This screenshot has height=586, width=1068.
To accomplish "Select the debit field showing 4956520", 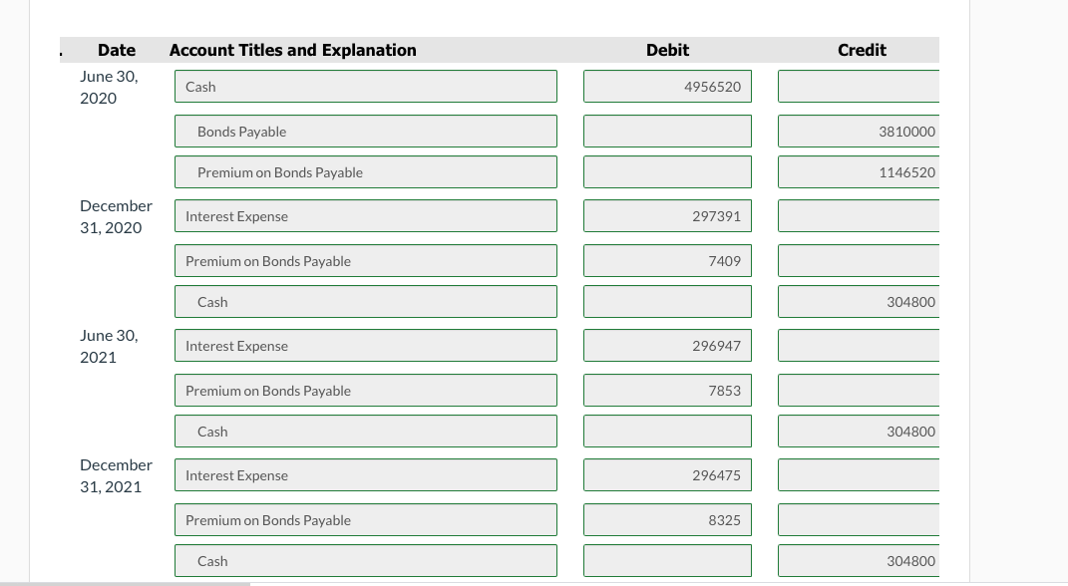I will click(x=666, y=86).
